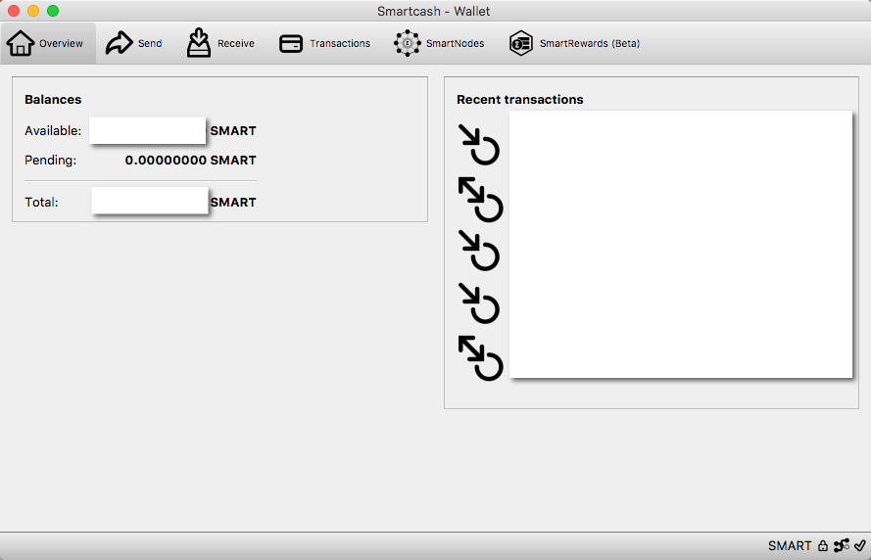Click the Total: label
The image size is (871, 560).
click(x=42, y=203)
